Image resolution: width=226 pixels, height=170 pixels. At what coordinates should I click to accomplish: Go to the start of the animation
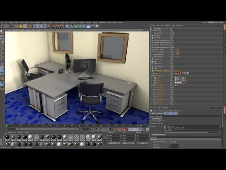(x=92, y=129)
